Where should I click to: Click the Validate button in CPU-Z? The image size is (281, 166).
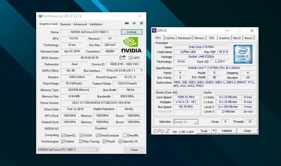(x=227, y=131)
